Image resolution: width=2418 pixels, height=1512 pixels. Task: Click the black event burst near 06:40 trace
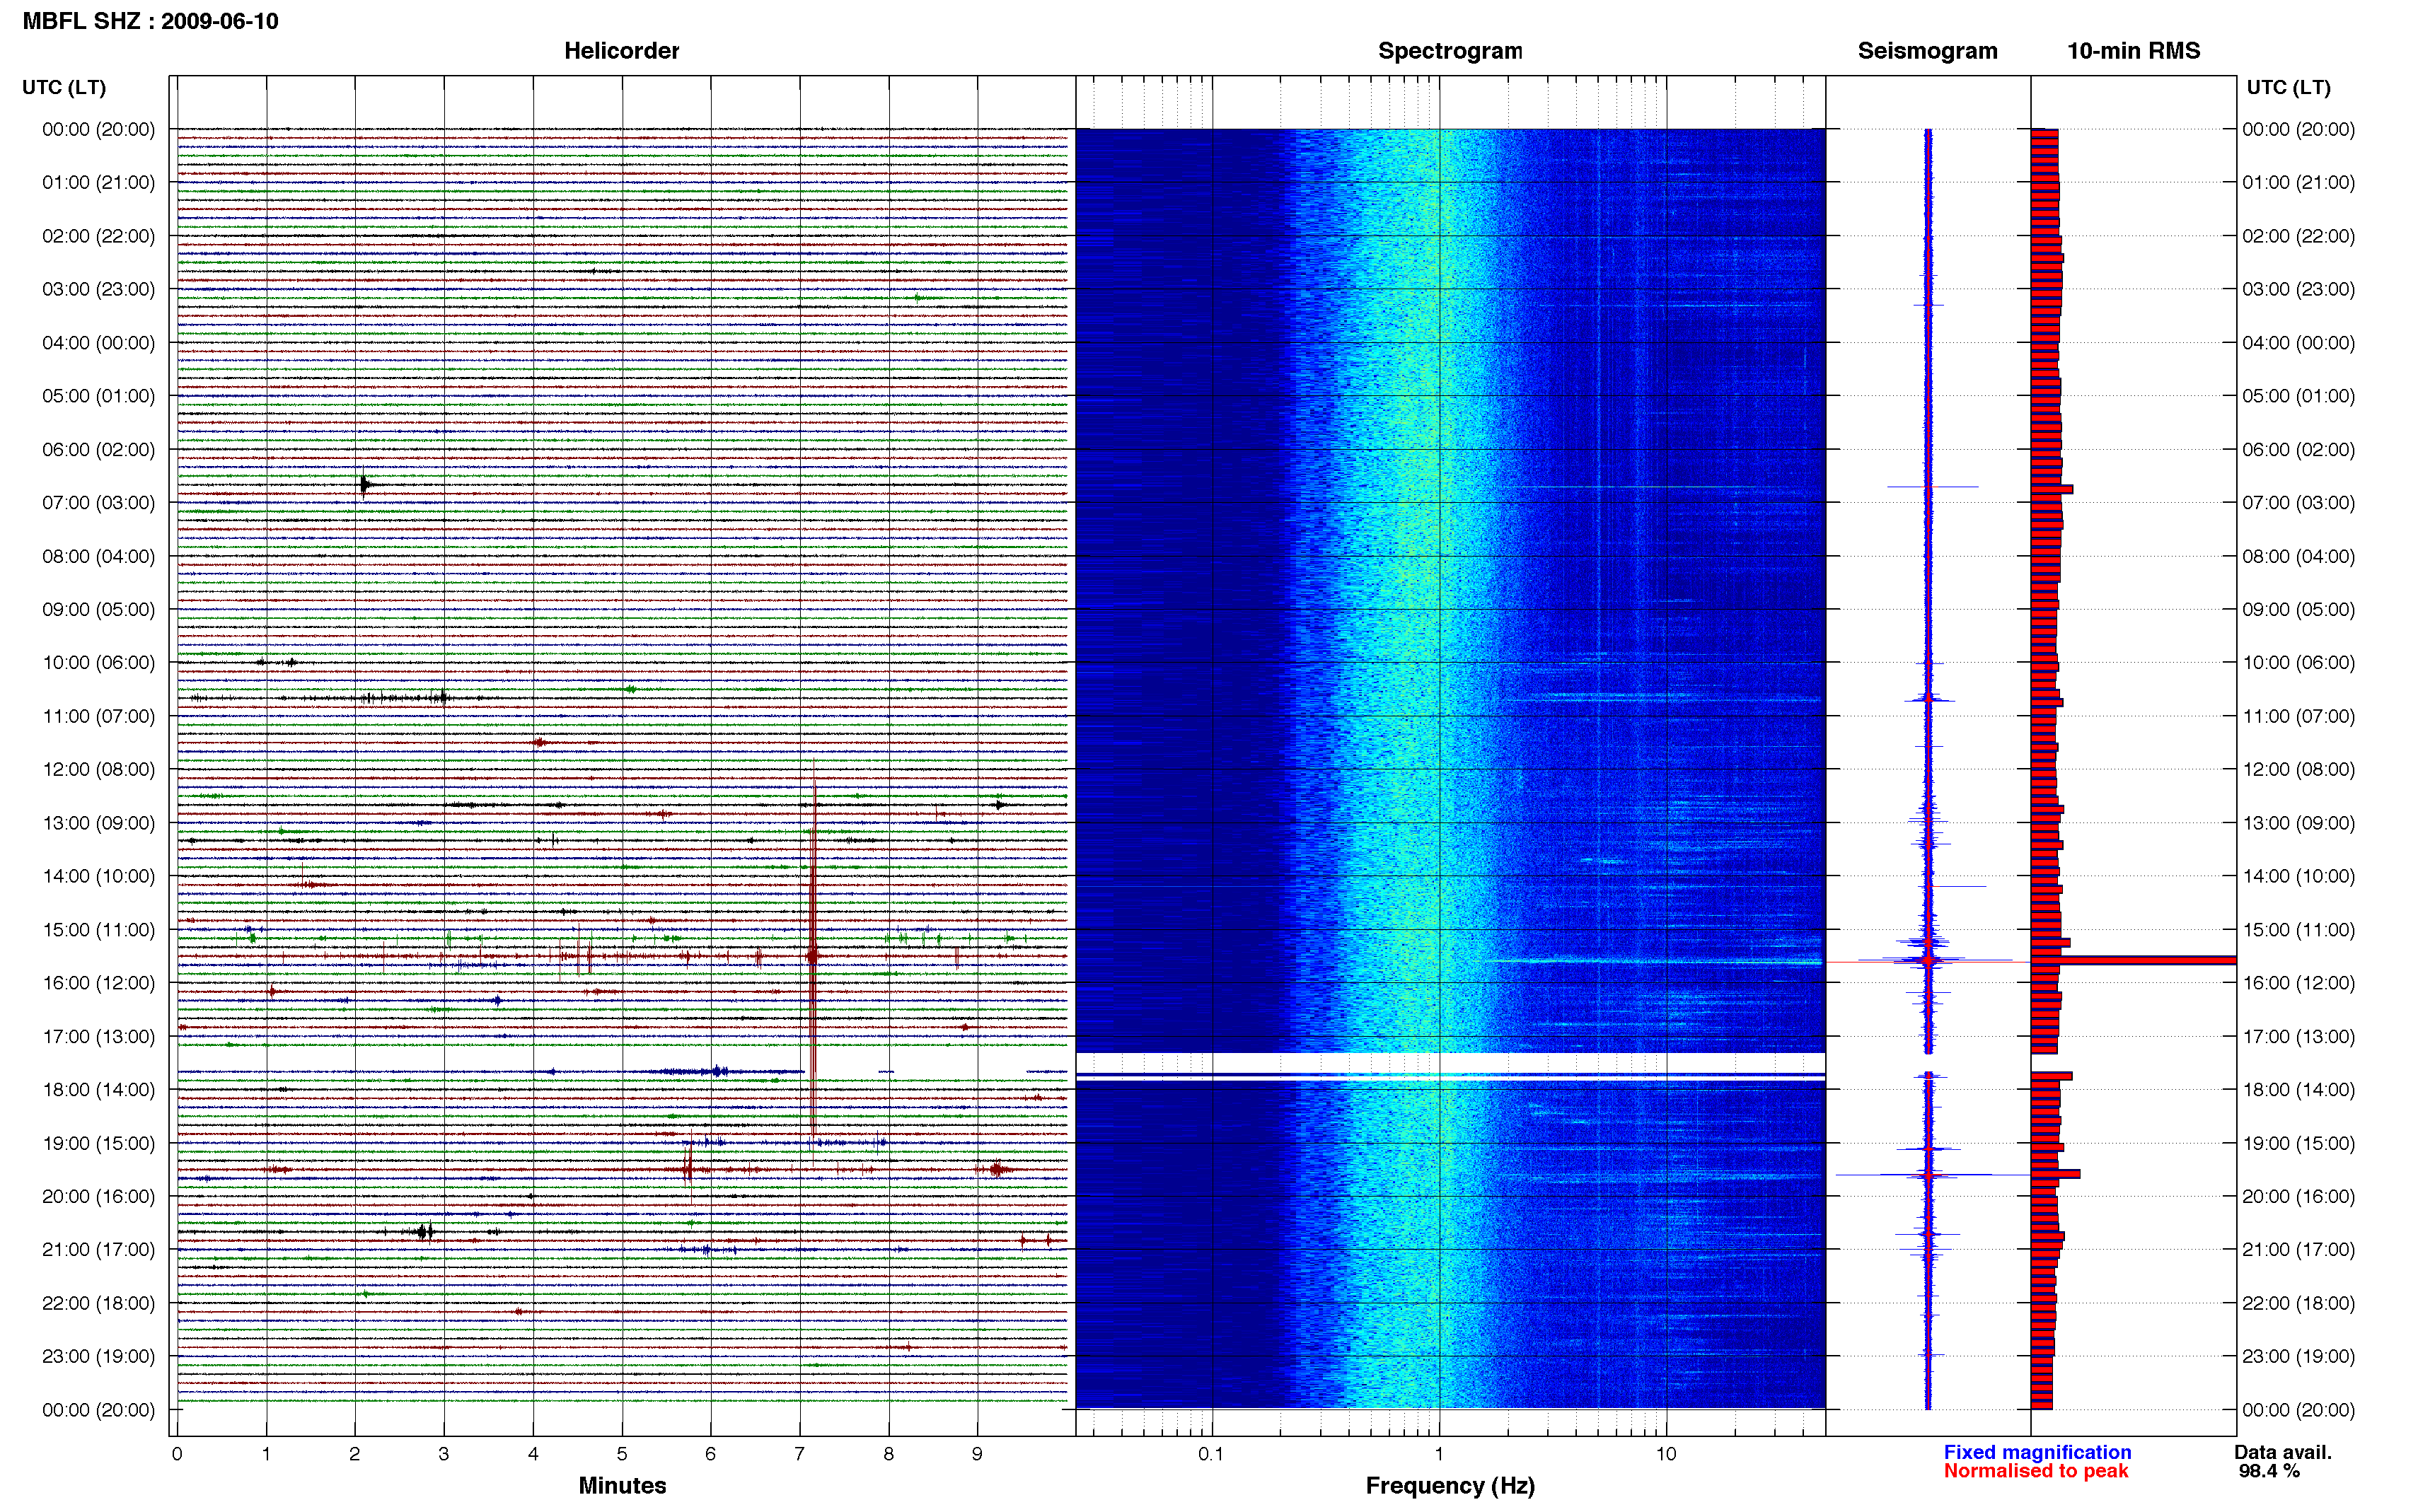(x=365, y=485)
